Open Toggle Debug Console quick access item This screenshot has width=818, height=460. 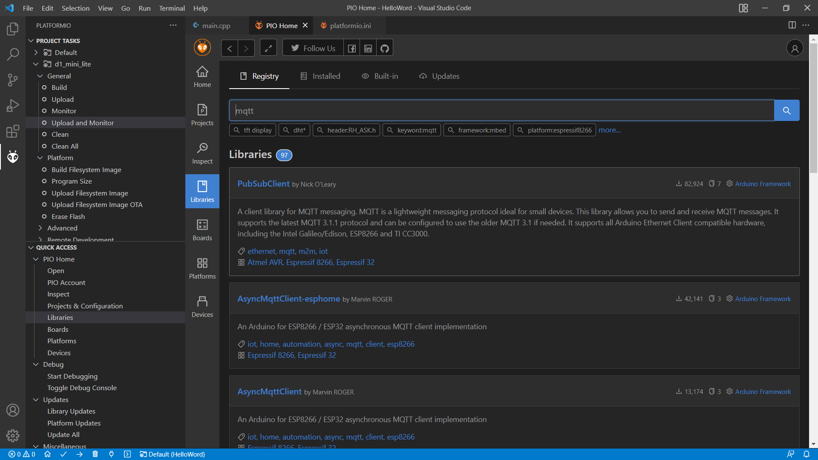click(x=82, y=388)
